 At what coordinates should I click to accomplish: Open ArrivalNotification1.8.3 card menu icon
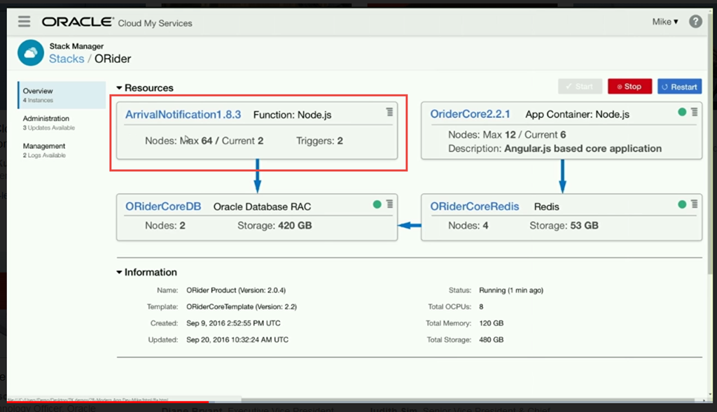tap(389, 112)
